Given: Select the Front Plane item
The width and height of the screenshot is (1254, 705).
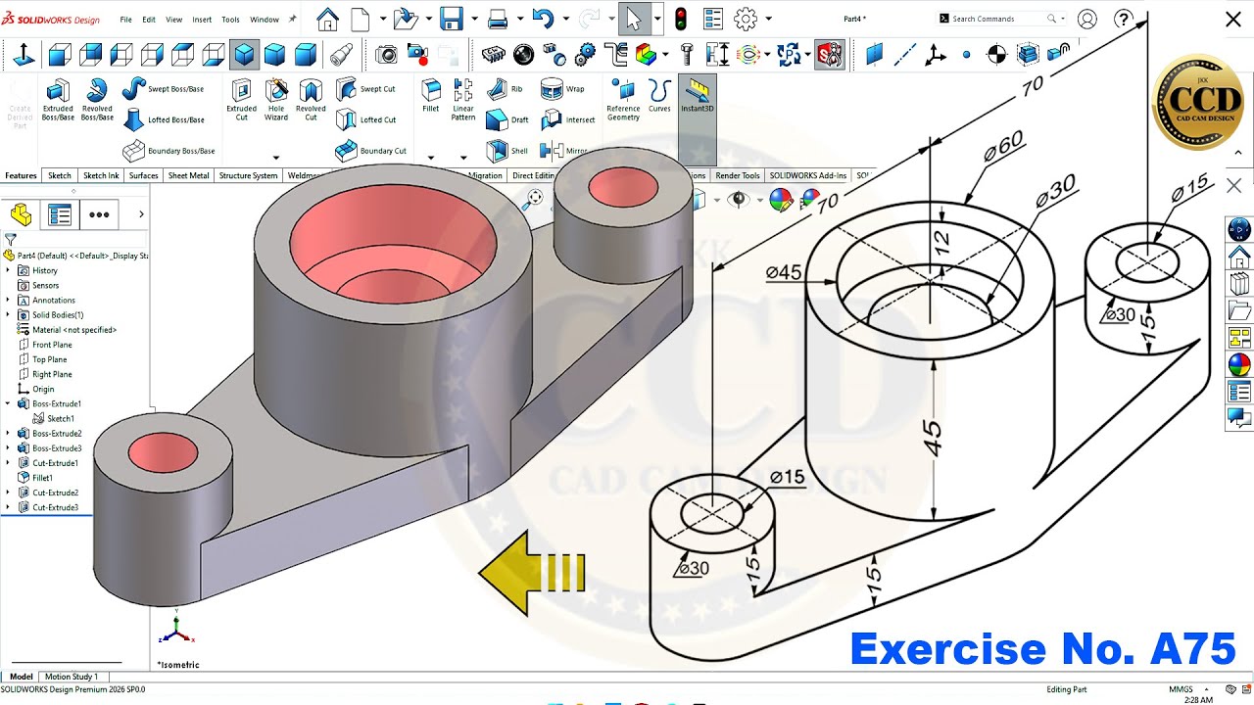Looking at the screenshot, I should (x=45, y=345).
